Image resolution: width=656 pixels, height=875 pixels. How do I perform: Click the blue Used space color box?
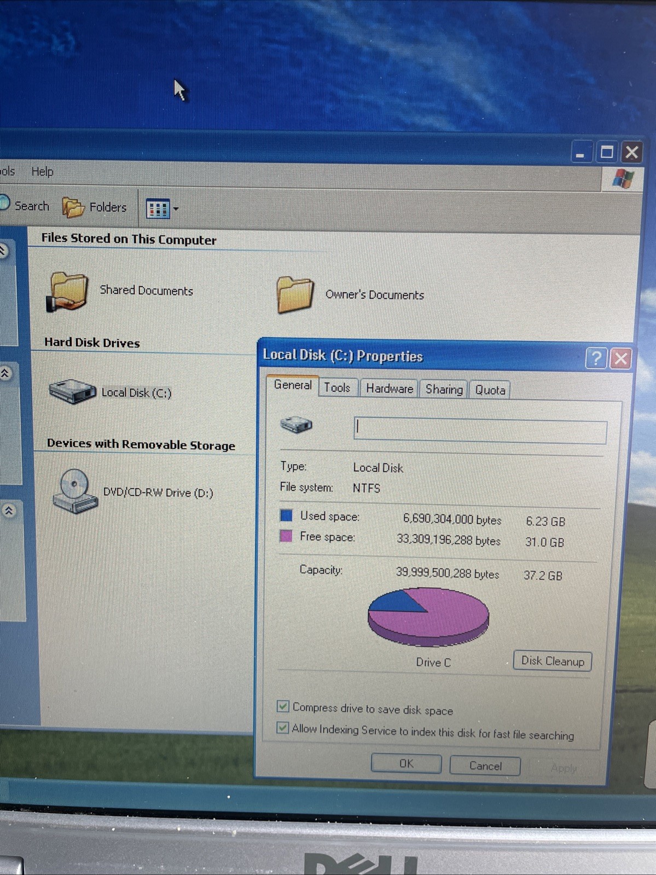[286, 515]
